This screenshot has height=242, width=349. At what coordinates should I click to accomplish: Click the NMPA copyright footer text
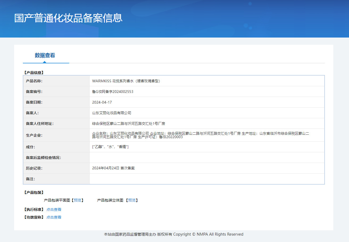173,234
